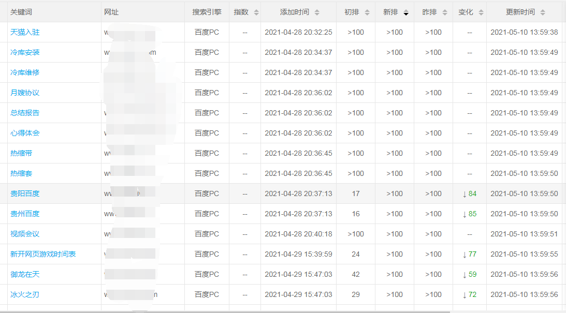Select add time 2021-04-28 20:32:25

[x=298, y=32]
